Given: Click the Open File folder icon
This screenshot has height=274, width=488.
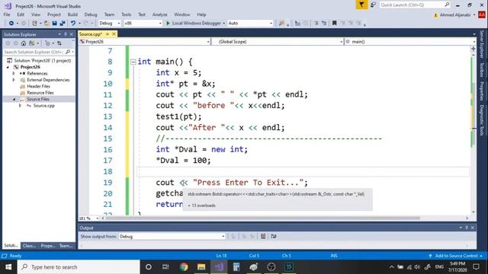Looking at the screenshot, I should click(47, 24).
